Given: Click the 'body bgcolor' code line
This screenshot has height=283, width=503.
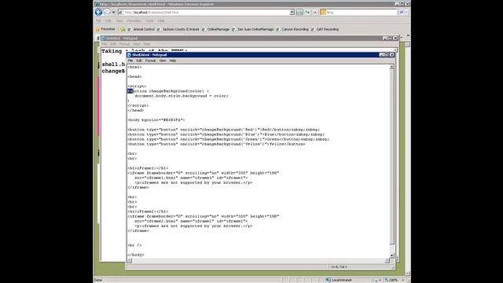Looking at the screenshot, I should (156, 120).
